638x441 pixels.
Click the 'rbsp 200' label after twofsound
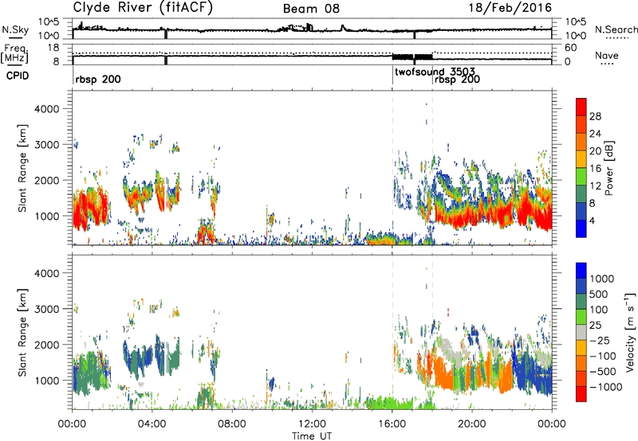pos(457,80)
